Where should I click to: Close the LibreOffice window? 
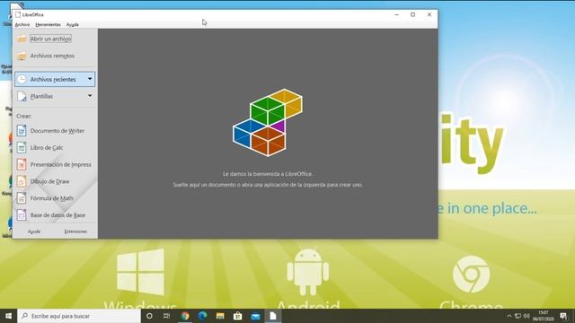point(429,14)
